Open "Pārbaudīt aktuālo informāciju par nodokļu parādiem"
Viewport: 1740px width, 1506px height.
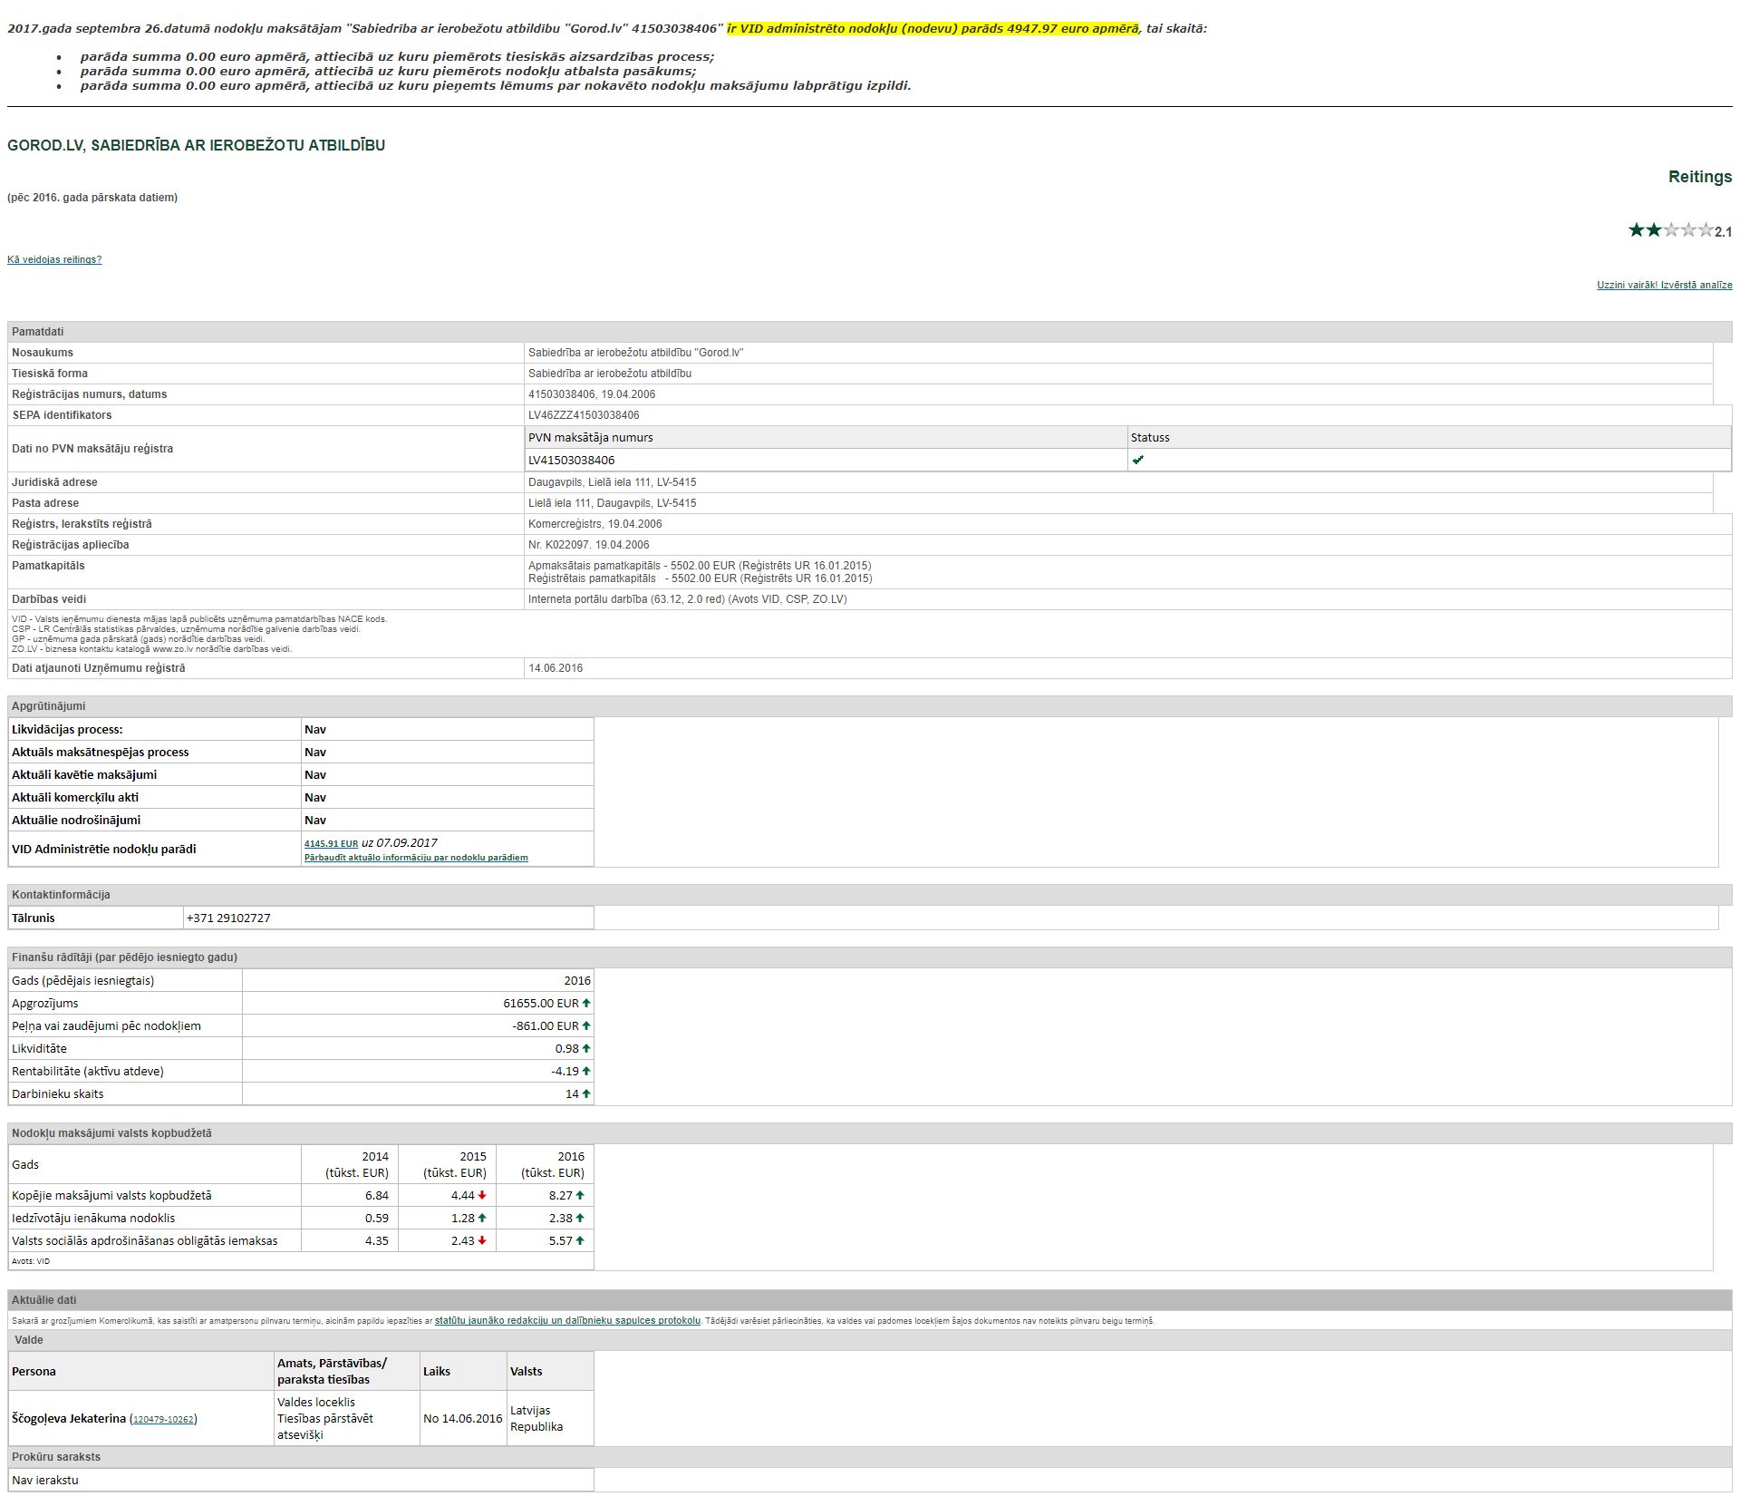[x=416, y=858]
